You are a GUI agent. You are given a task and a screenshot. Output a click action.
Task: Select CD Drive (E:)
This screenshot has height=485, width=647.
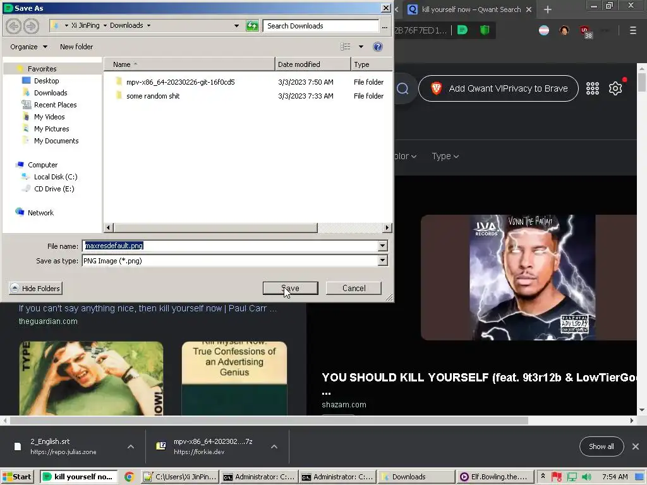coord(54,188)
